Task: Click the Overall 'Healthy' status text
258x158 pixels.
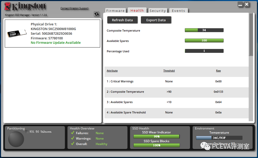Action: click(x=101, y=144)
